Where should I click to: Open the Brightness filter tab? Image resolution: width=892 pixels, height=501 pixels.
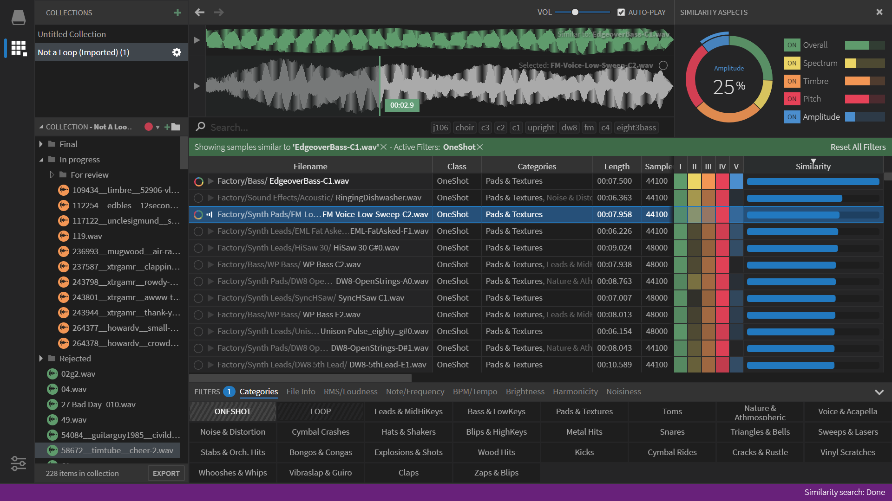(x=525, y=392)
